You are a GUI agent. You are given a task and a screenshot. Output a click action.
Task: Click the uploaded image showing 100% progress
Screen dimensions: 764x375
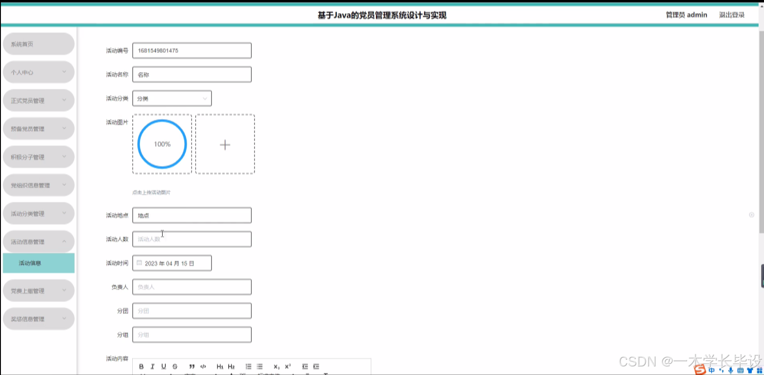pyautogui.click(x=162, y=144)
